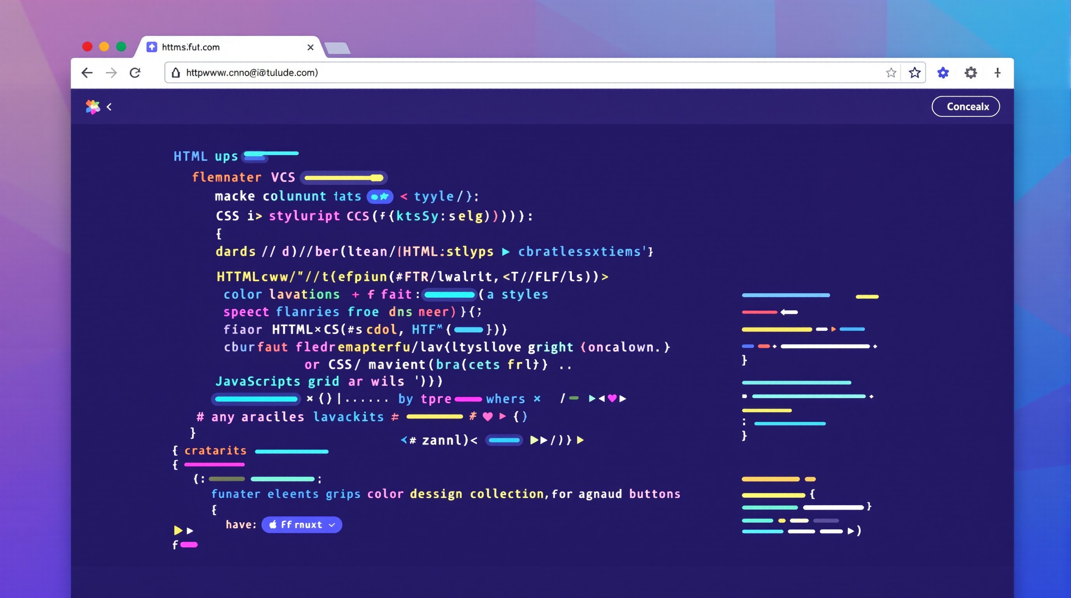The width and height of the screenshot is (1071, 598).
Task: Click the light star in address bar
Action: click(x=890, y=73)
